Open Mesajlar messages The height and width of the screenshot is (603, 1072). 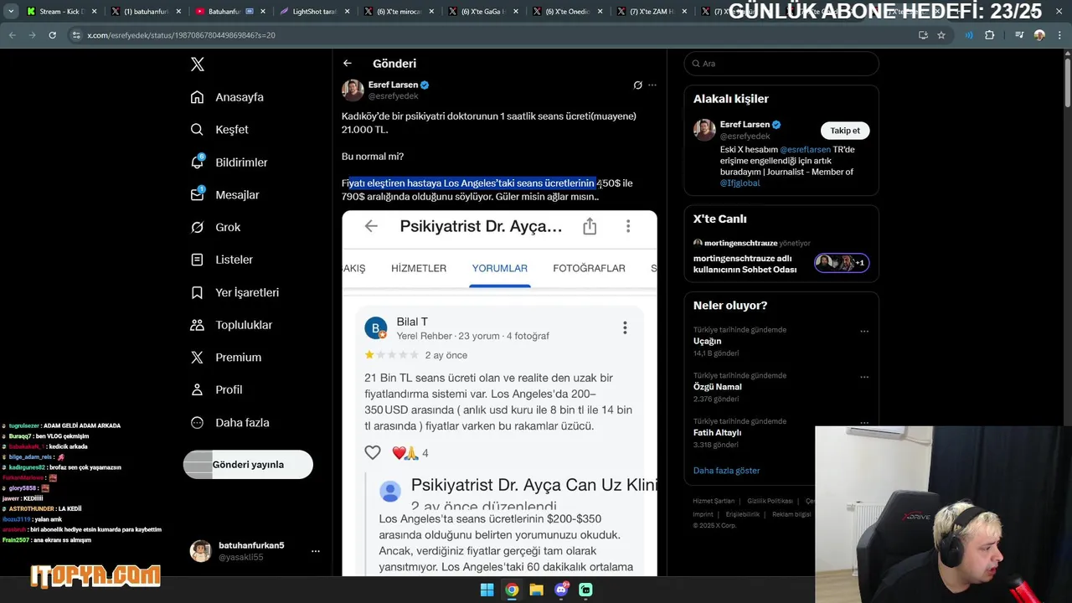[224, 194]
